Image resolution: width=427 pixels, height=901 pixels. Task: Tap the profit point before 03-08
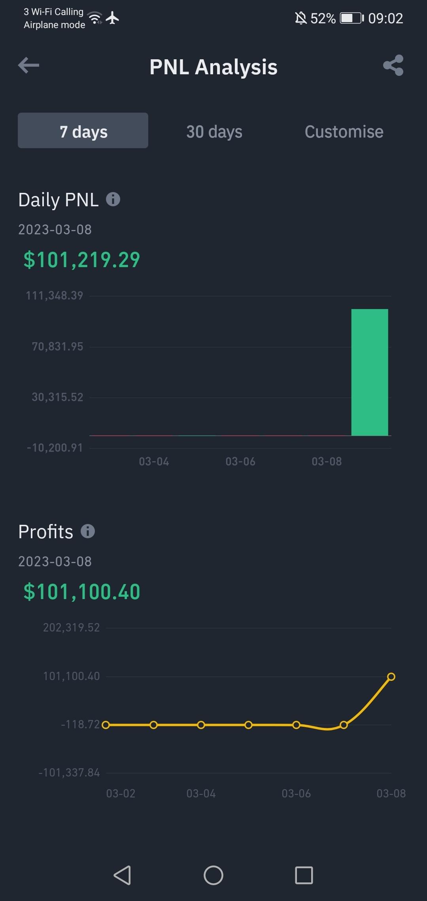[344, 725]
